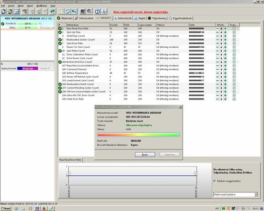Switch to the Áttekintés tab

tap(65, 18)
